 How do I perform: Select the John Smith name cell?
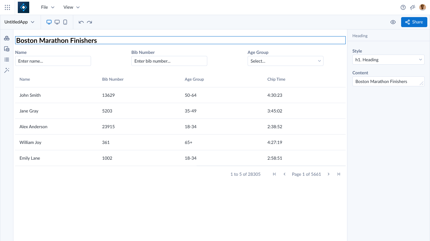point(30,95)
